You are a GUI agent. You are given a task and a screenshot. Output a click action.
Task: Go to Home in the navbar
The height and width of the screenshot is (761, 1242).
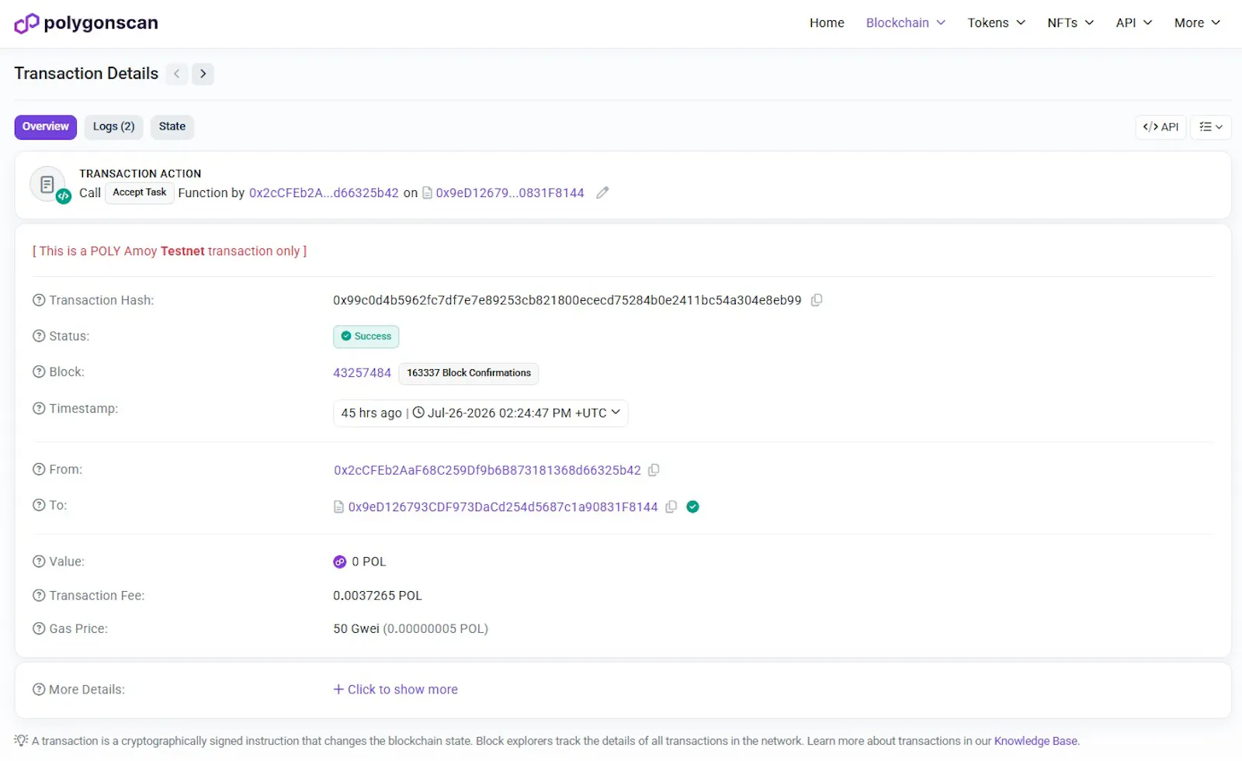[x=827, y=22]
